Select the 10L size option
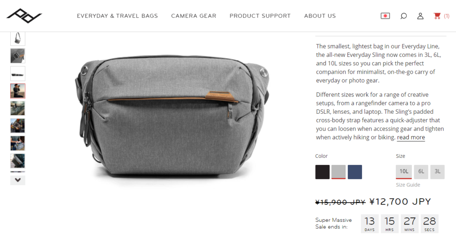The image size is (456, 236). tap(403, 172)
